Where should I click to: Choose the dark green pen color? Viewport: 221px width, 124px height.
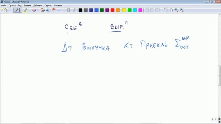pos(102,10)
